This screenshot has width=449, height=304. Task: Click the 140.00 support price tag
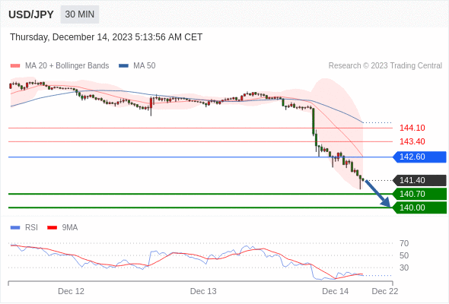click(x=419, y=207)
